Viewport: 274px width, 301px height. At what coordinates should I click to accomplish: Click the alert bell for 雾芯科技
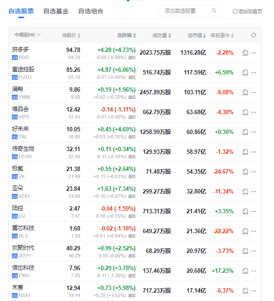(x=245, y=231)
